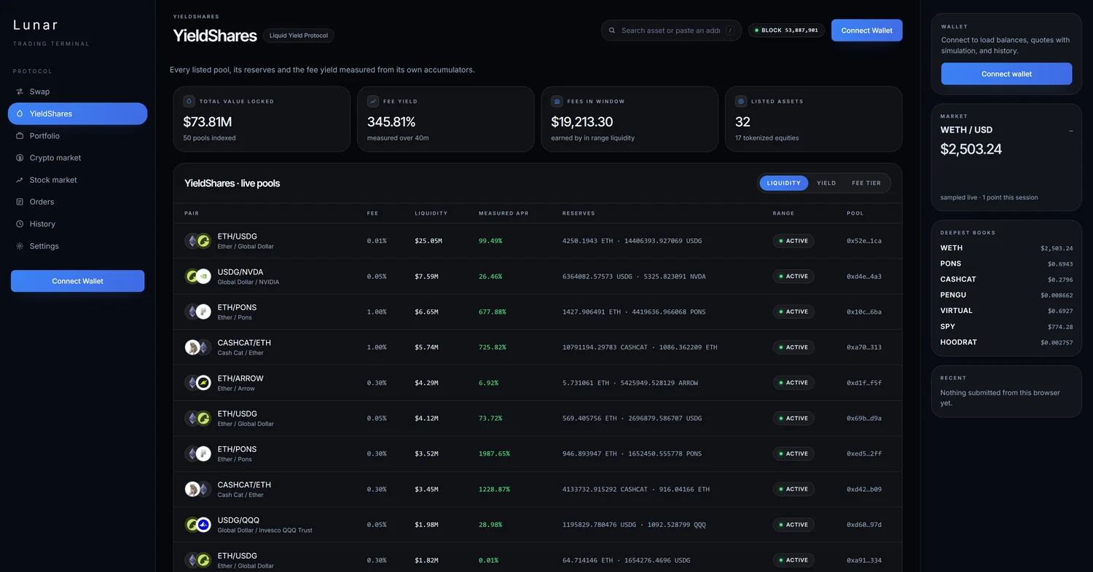
Task: Focus the search asset input field
Action: coord(671,31)
